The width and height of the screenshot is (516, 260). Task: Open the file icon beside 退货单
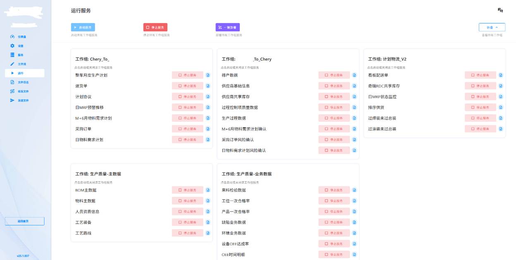[x=208, y=86]
